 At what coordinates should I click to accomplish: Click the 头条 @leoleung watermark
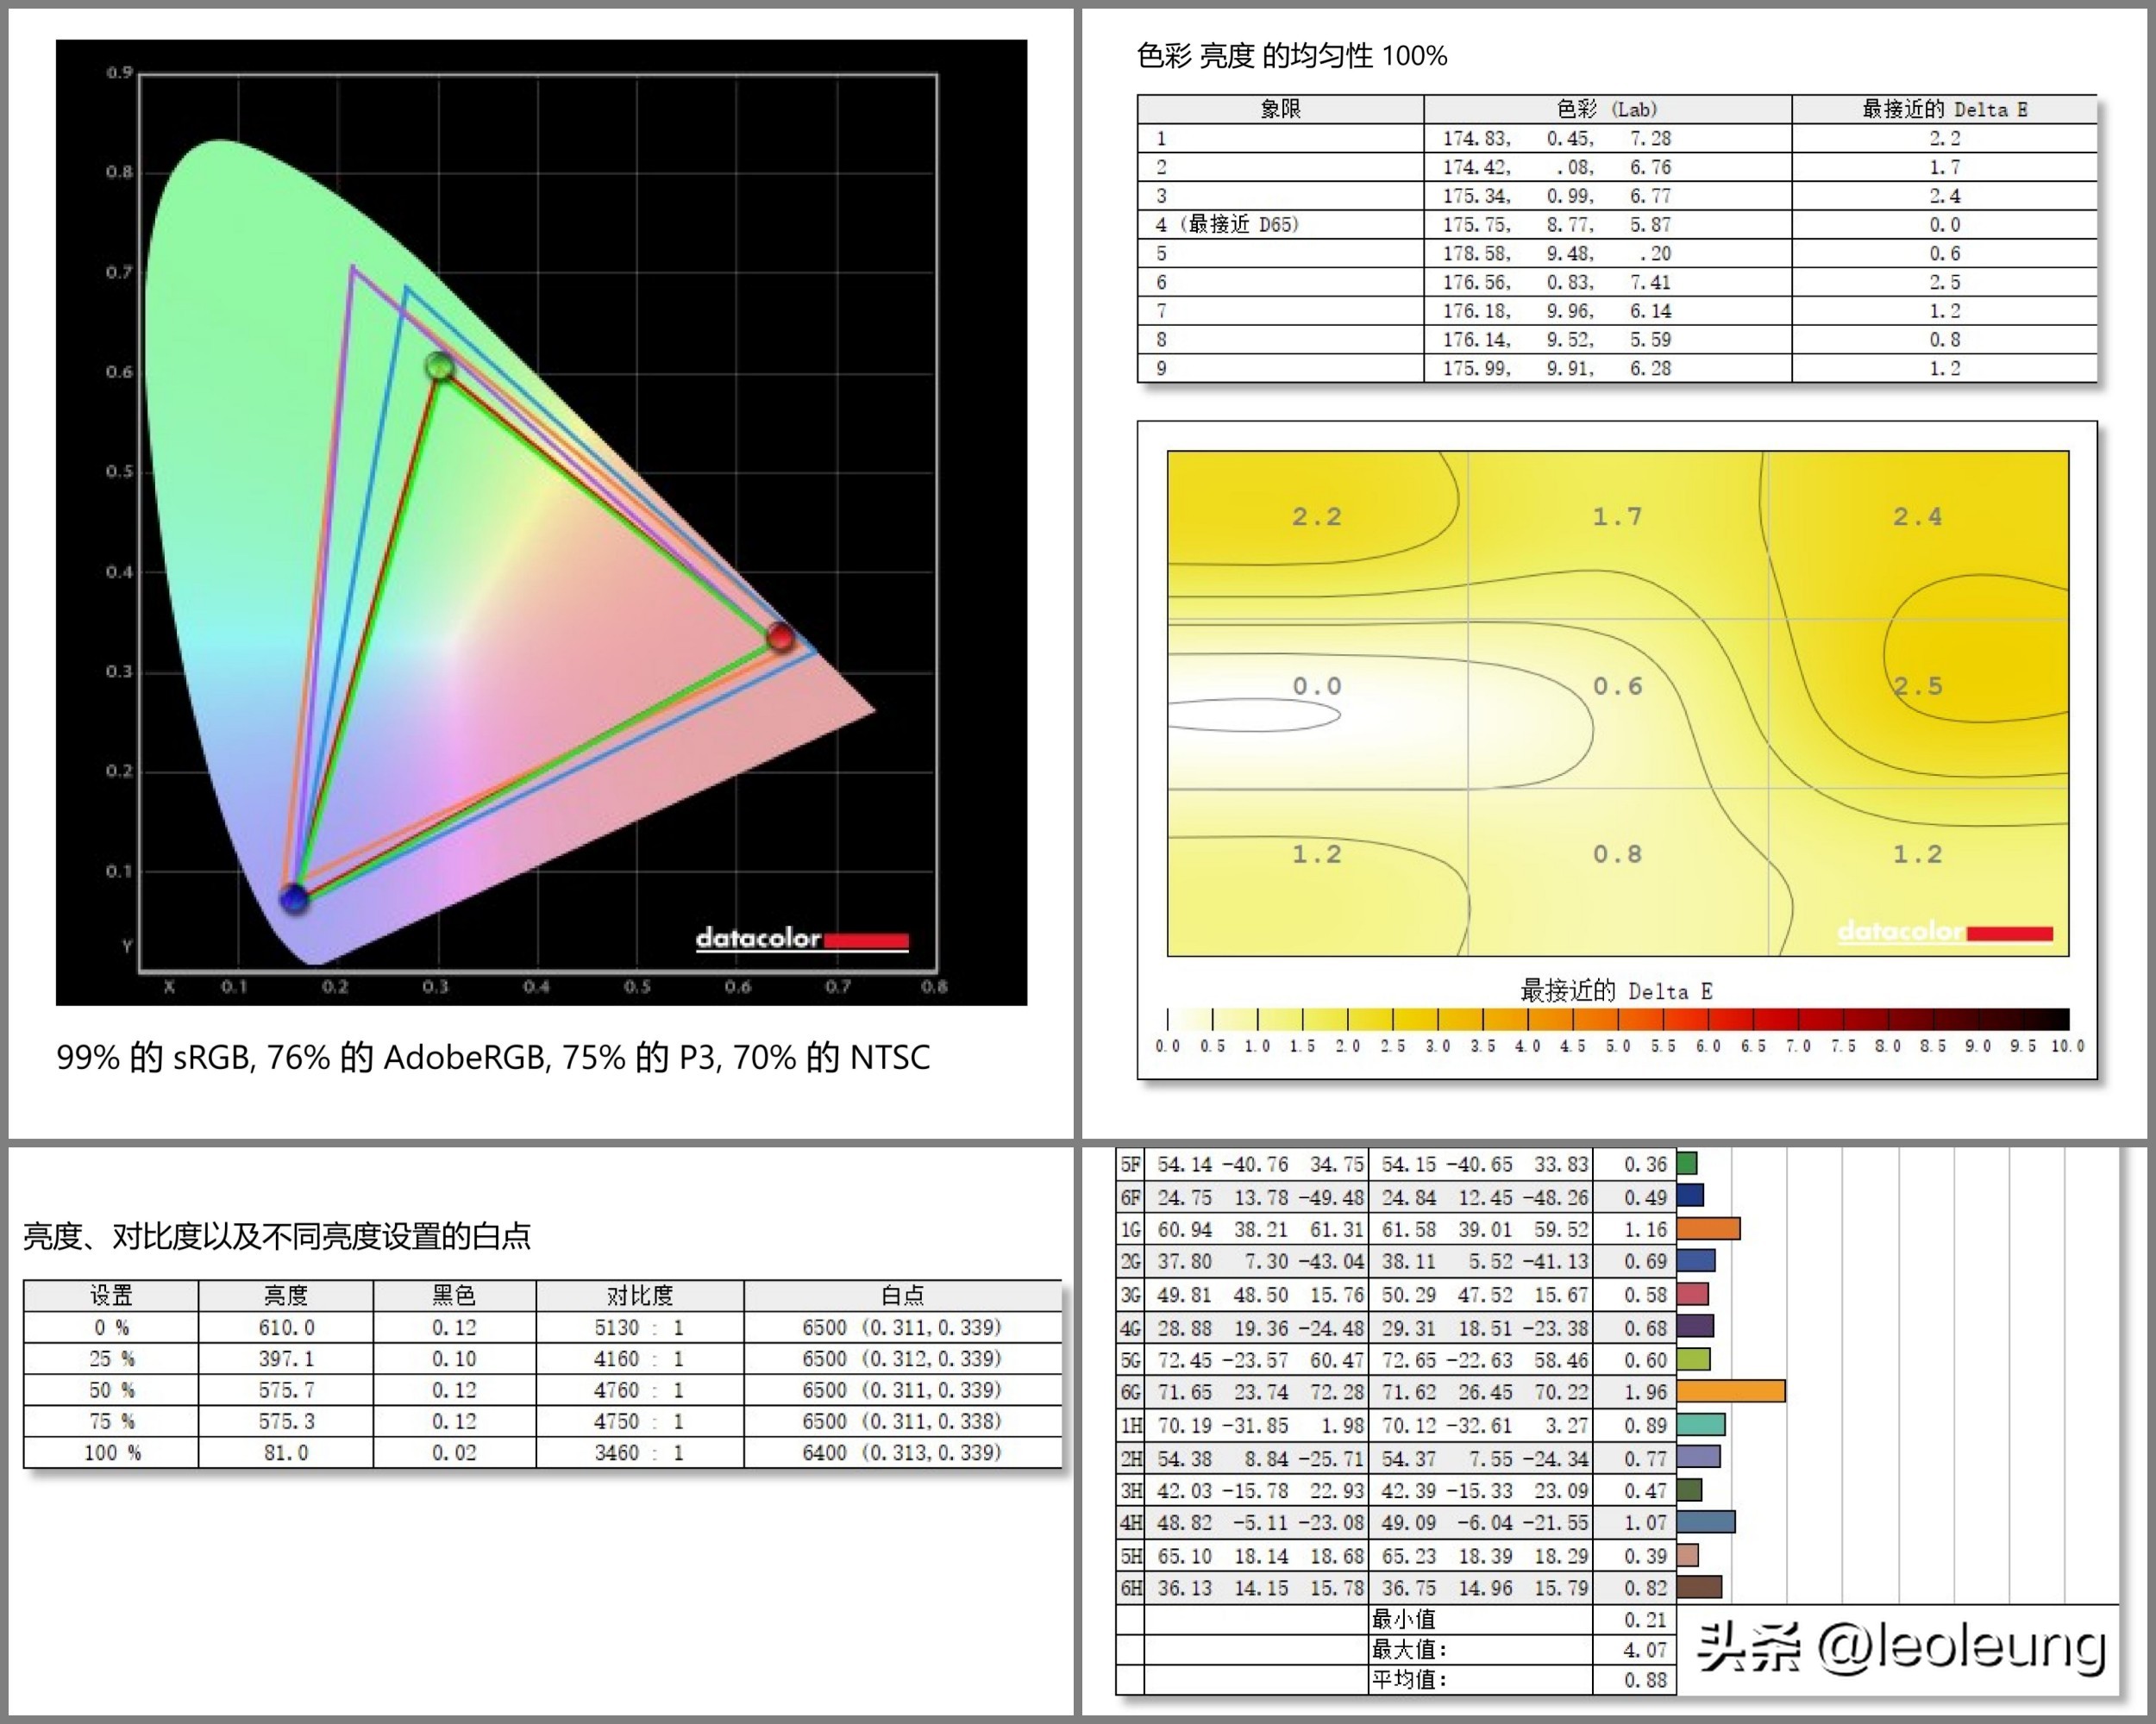pos(1901,1647)
